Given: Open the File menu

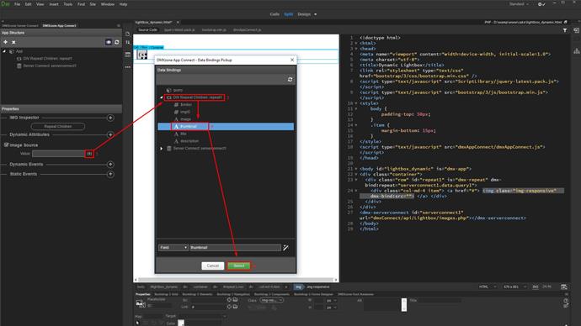Looking at the screenshot, I should [x=17, y=4].
